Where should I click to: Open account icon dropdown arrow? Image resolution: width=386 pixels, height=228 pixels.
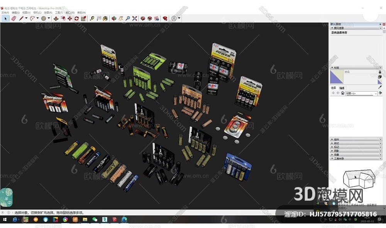(179, 18)
